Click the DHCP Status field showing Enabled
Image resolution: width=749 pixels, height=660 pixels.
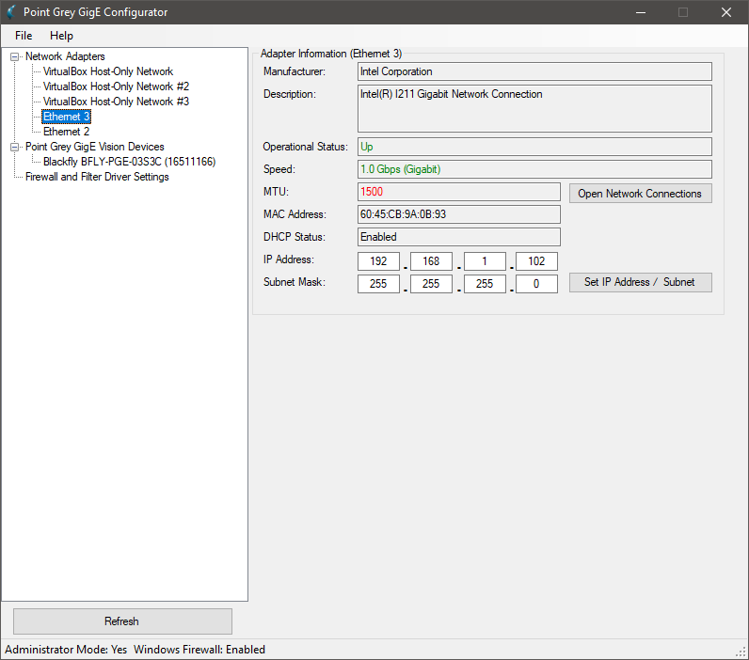pyautogui.click(x=459, y=237)
